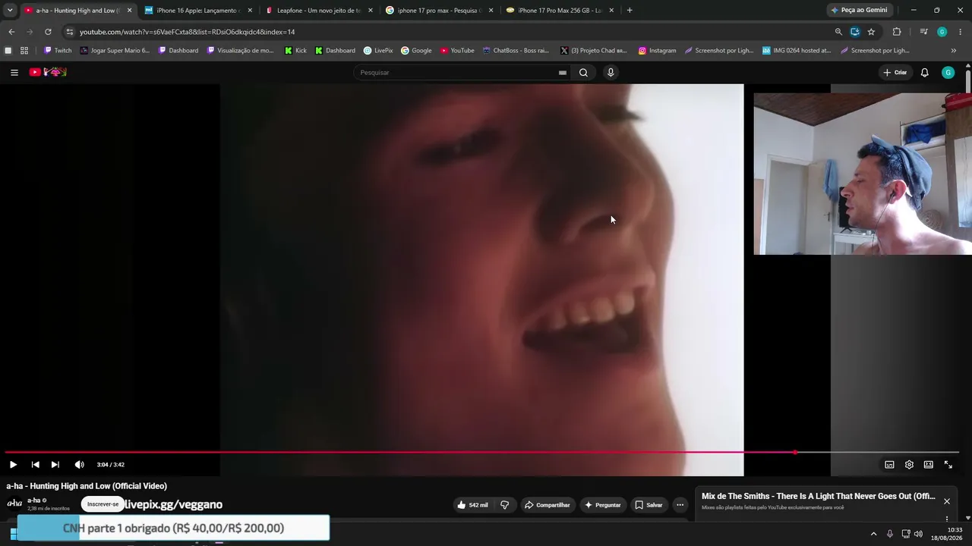Viewport: 972px width, 546px height.
Task: Click the address bar URL
Action: pos(187,32)
